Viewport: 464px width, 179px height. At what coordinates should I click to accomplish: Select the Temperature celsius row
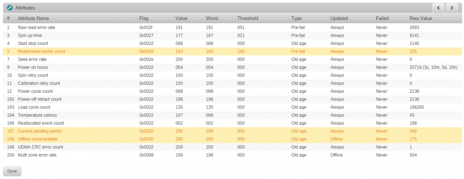coord(232,115)
